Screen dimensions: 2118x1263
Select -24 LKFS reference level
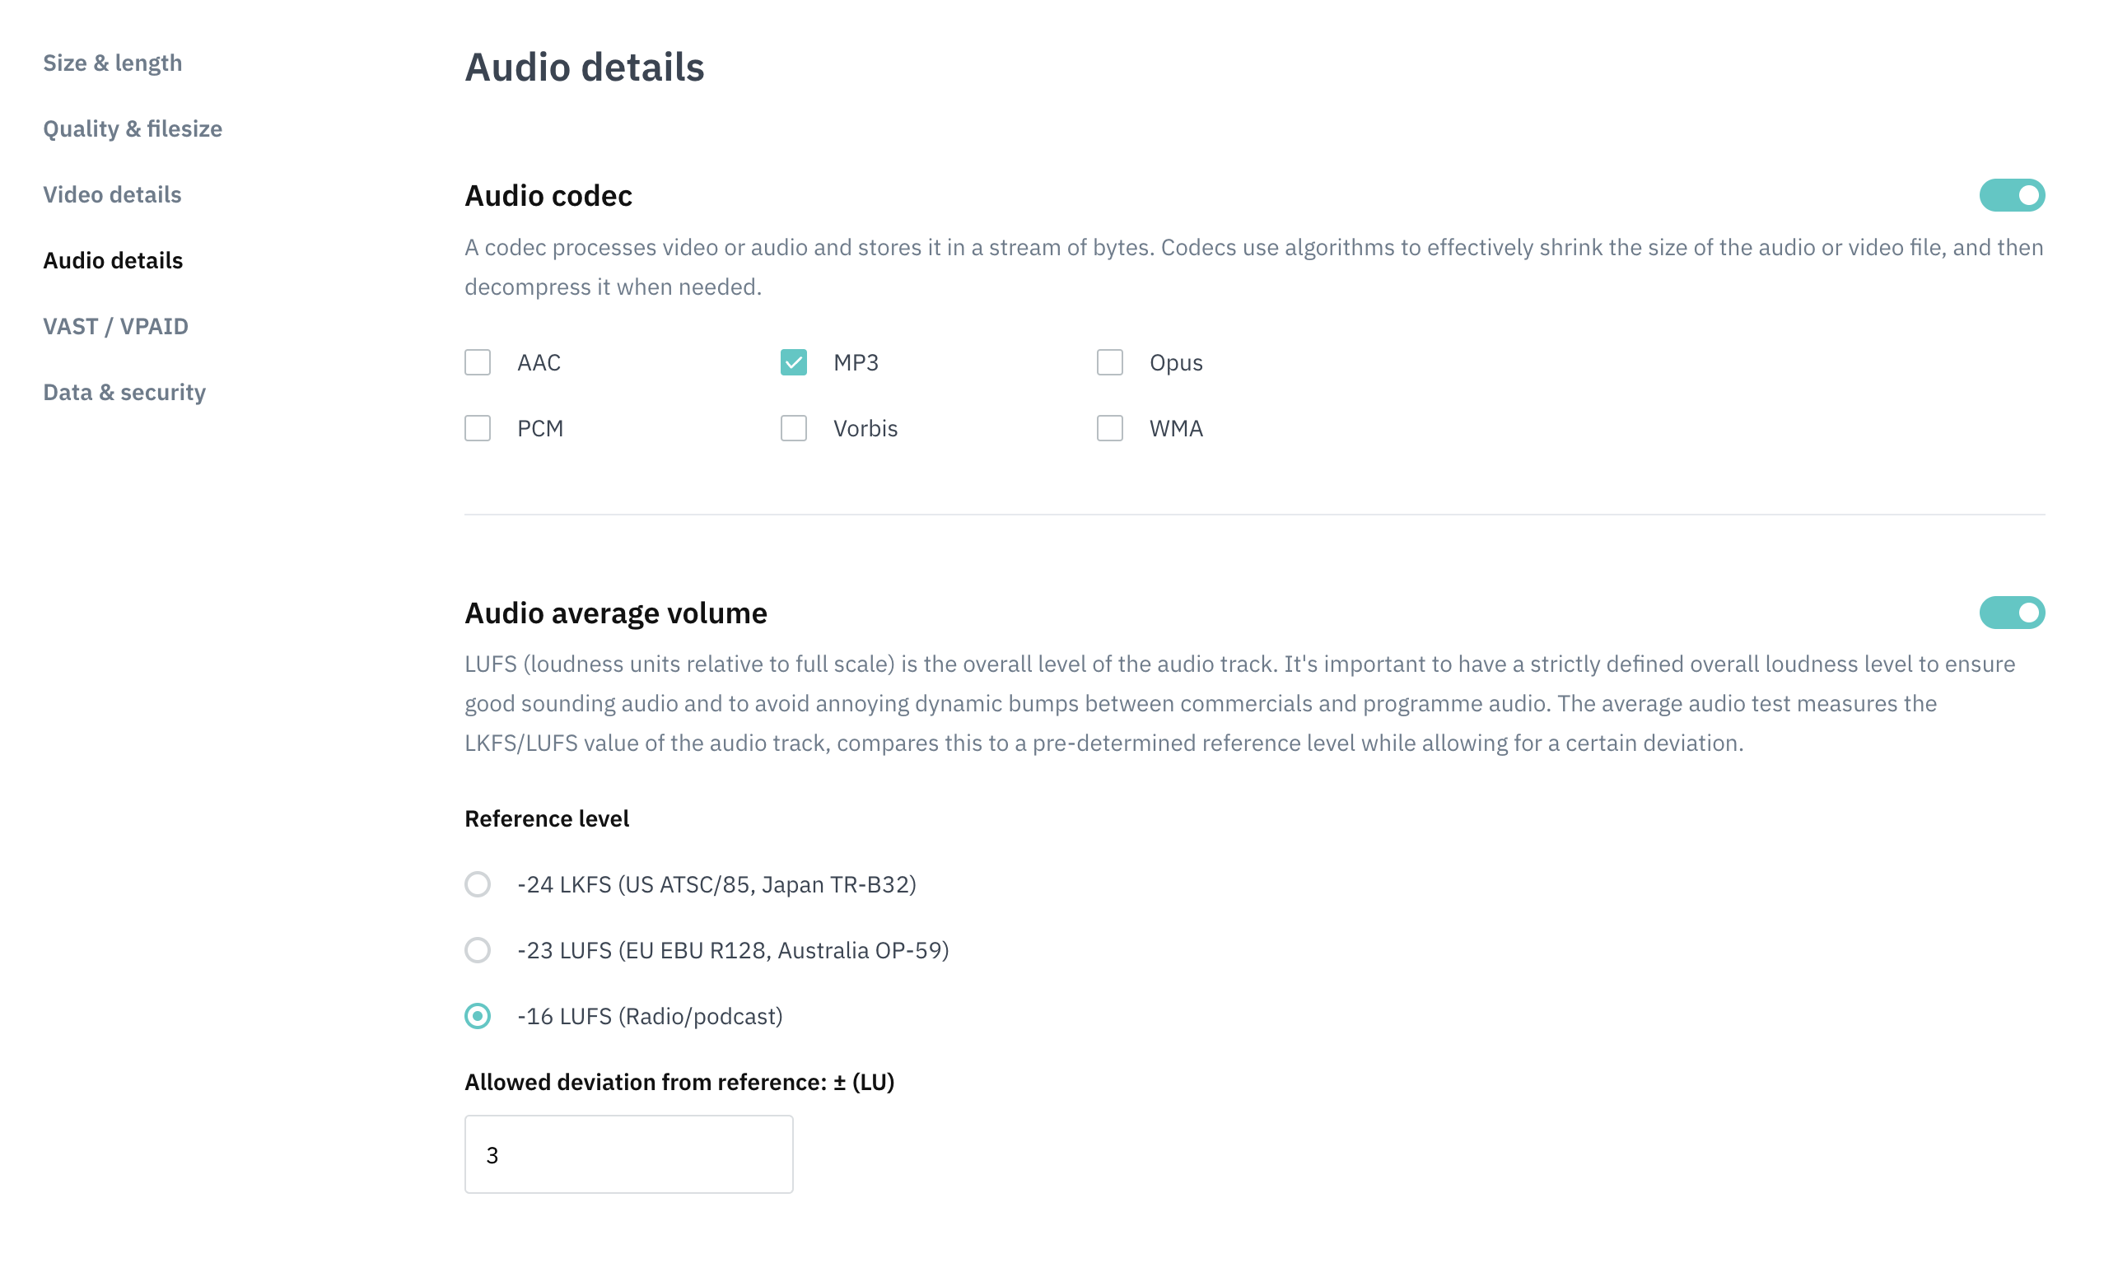click(x=478, y=884)
